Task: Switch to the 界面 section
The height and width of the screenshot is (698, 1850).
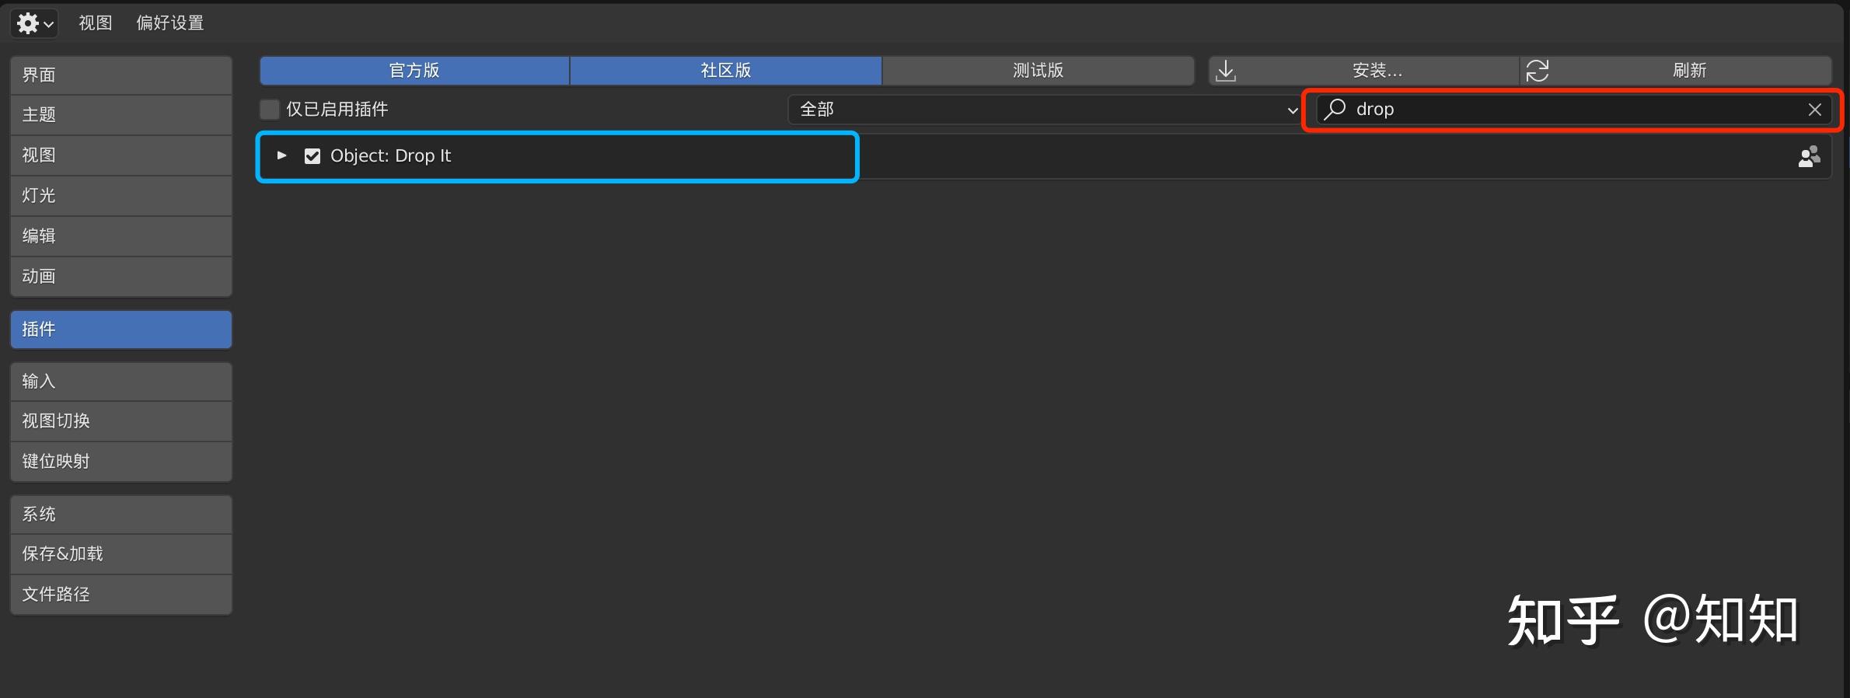Action: [x=121, y=75]
